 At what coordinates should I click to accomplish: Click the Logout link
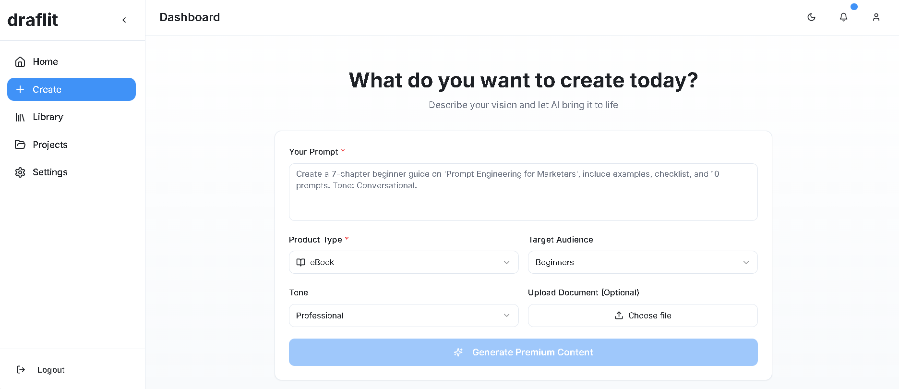[x=51, y=370]
